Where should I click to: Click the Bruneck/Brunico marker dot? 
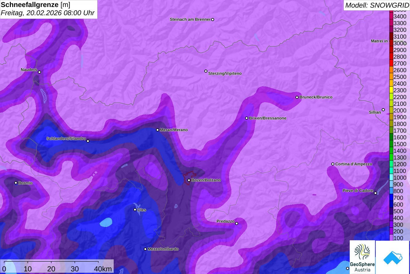[x=297, y=97]
